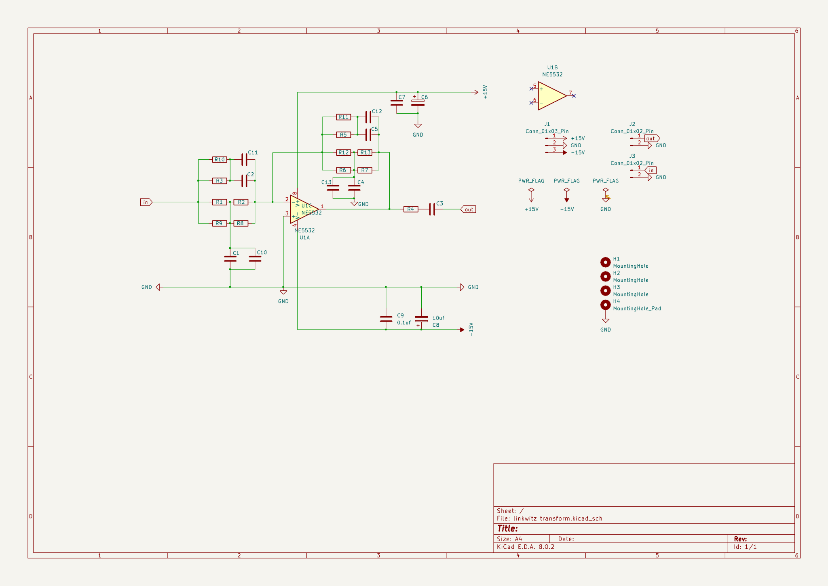Viewport: 828px width, 586px height.
Task: Click the 'Title:' field in title block
Action: coord(507,529)
